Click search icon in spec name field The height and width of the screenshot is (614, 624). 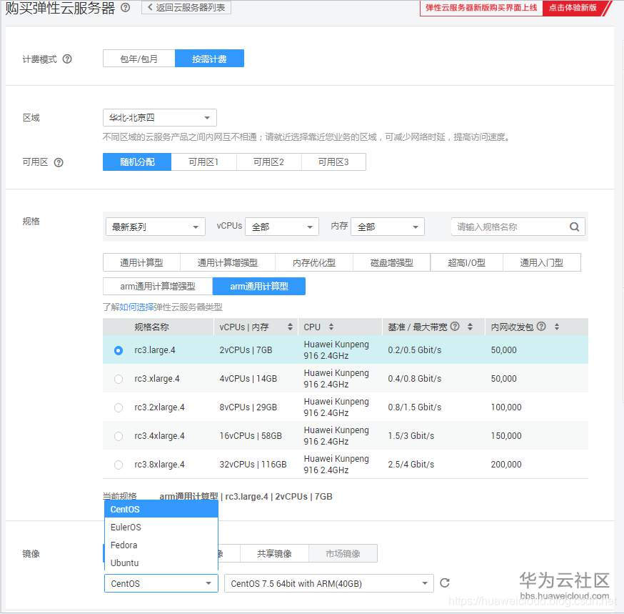[x=574, y=227]
